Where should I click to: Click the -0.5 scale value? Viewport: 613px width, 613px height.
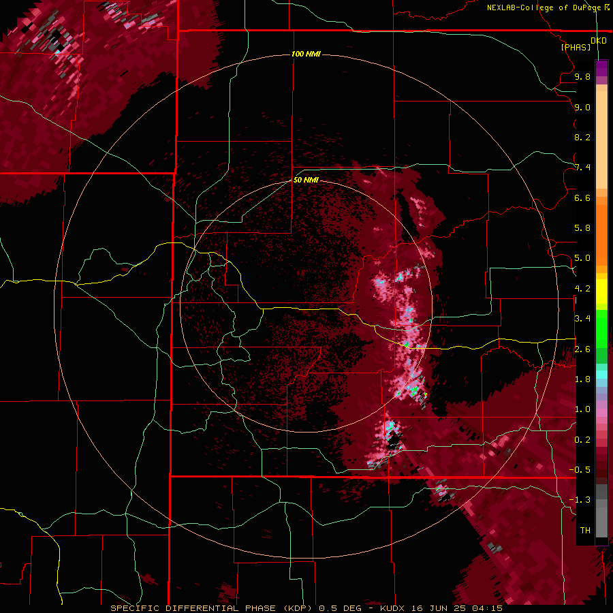point(580,470)
